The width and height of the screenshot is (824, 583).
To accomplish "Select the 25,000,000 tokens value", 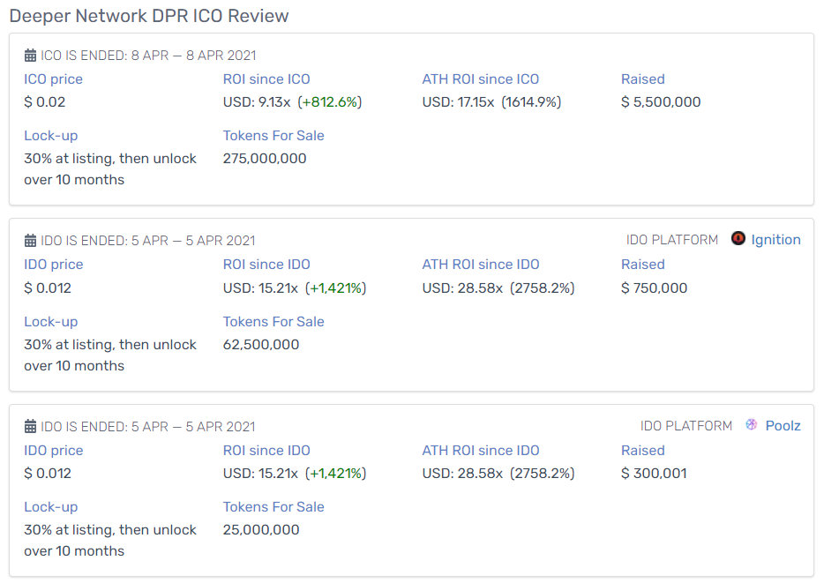I will [261, 530].
